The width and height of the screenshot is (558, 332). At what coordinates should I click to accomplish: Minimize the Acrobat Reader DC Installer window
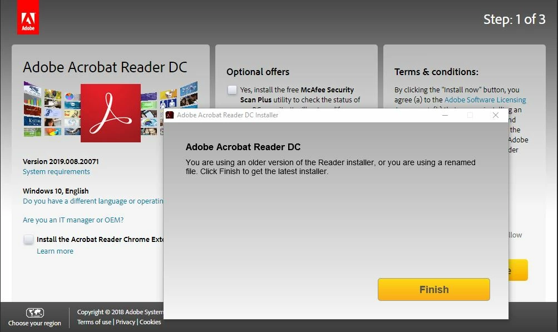[445, 115]
